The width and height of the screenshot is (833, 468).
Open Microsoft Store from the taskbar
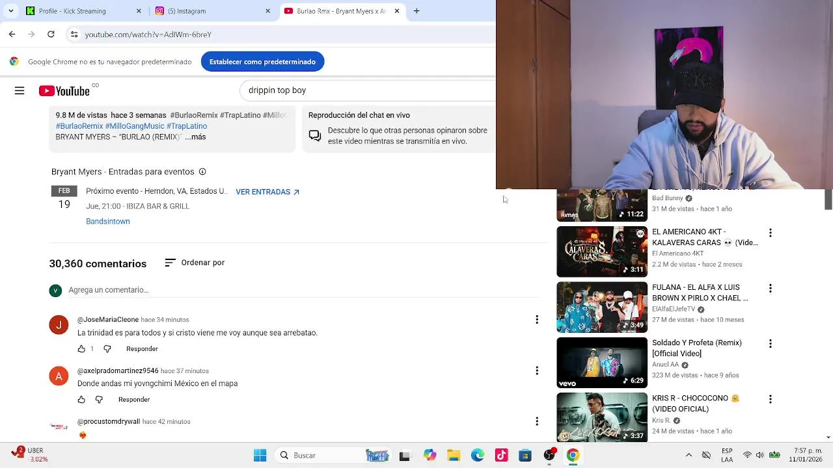(525, 455)
